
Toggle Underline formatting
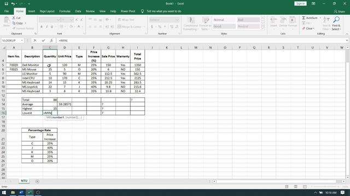(52, 27)
